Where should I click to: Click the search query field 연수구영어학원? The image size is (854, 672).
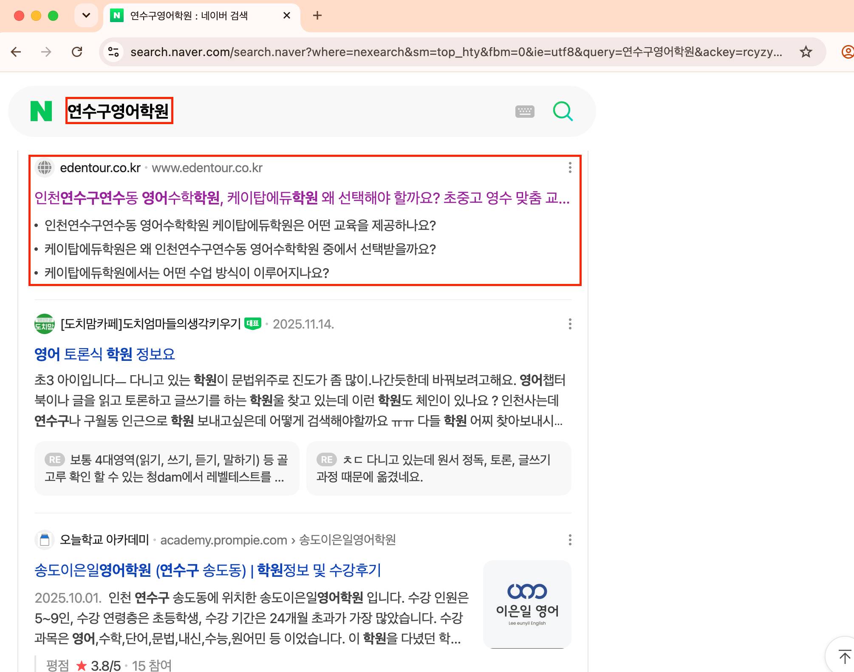tap(119, 111)
